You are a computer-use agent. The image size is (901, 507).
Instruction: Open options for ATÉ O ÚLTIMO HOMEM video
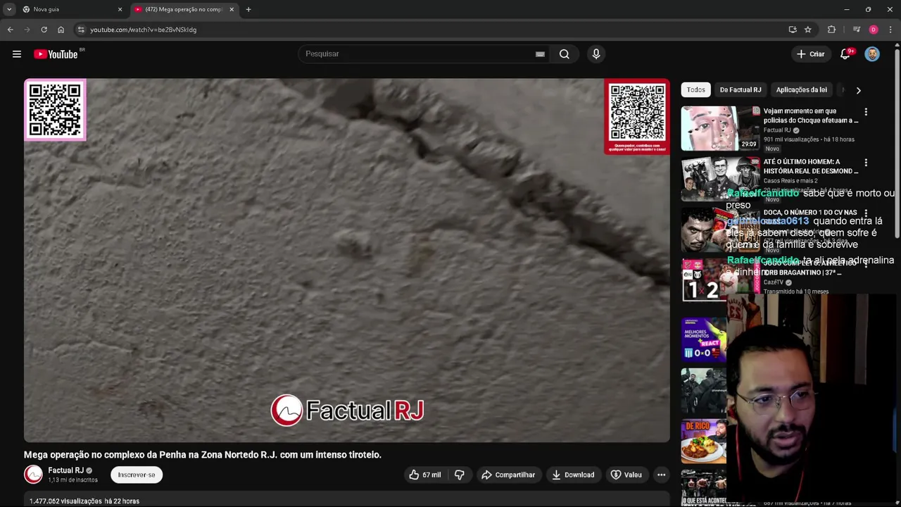point(866,163)
